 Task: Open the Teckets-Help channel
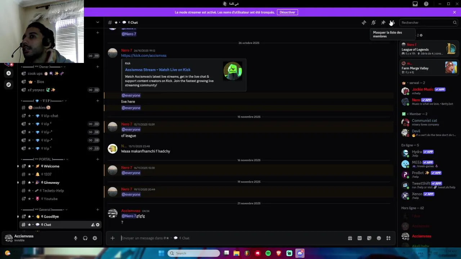click(60, 191)
